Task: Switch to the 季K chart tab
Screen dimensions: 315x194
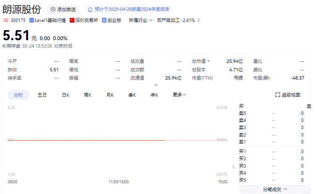Action: [x=132, y=95]
